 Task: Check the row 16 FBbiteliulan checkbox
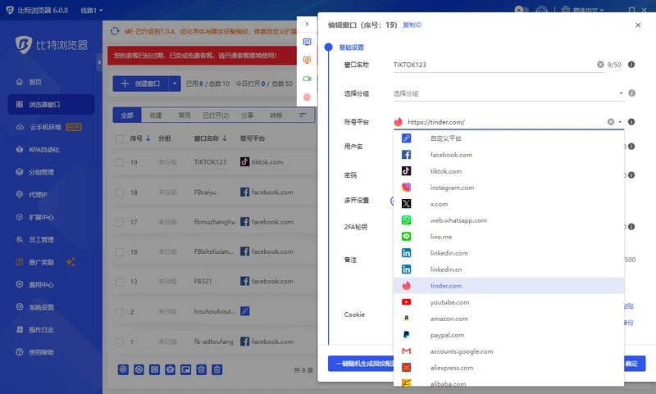point(119,252)
